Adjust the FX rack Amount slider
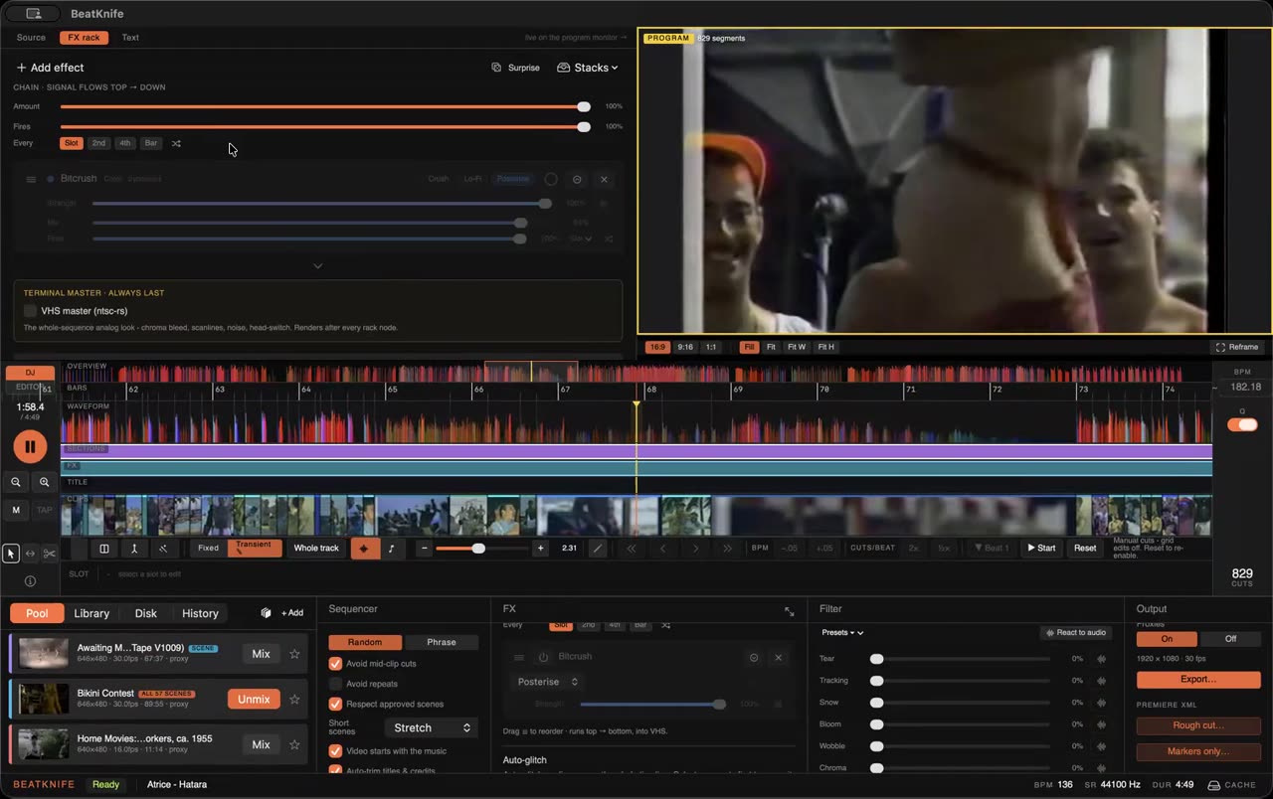Screen dimensions: 1273x799 325,106
